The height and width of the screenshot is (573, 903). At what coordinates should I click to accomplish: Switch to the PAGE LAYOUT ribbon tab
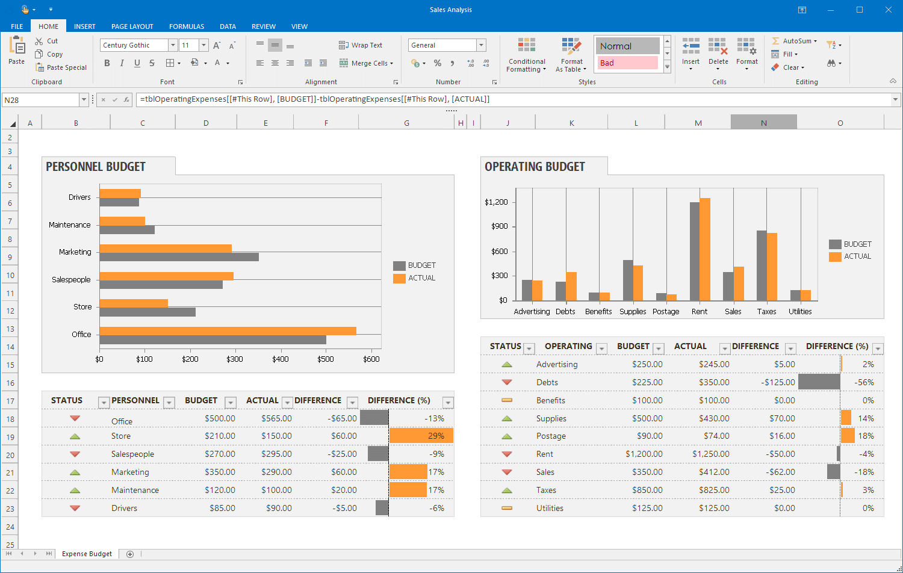point(132,26)
